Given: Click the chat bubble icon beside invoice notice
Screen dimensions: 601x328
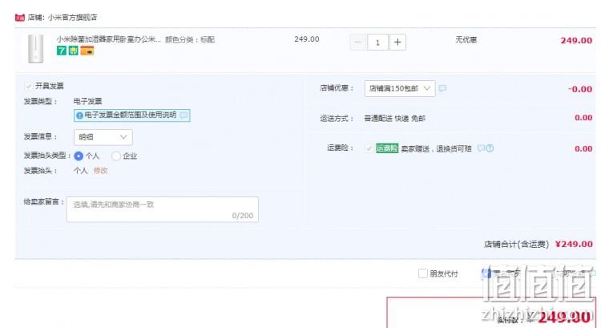Looking at the screenshot, I should point(184,115).
